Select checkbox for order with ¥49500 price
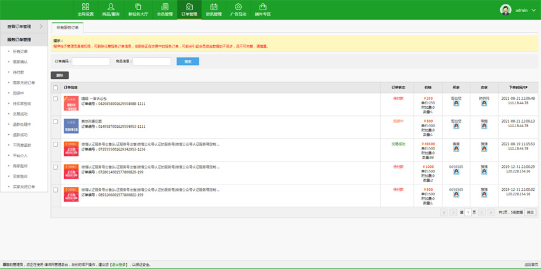Image resolution: width=541 pixels, height=269 pixels. click(55, 144)
